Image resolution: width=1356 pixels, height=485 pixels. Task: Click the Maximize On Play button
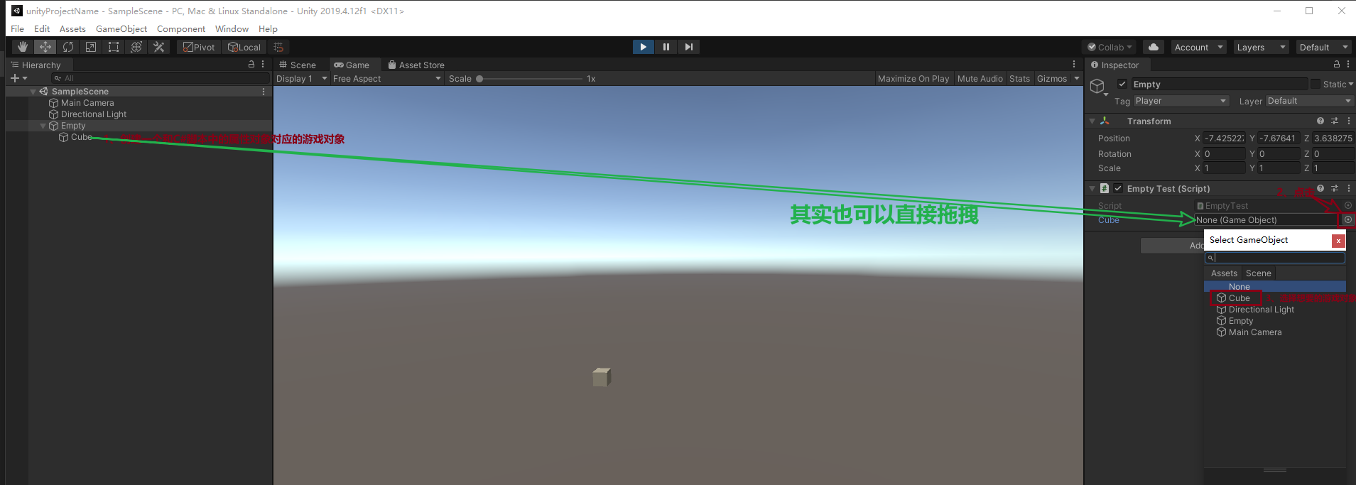coord(913,79)
